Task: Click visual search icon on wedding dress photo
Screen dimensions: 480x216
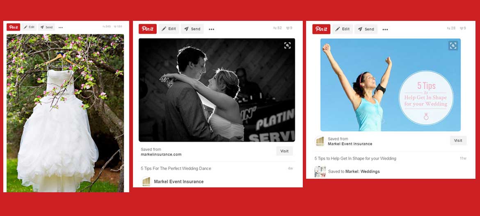Action: coord(118,40)
